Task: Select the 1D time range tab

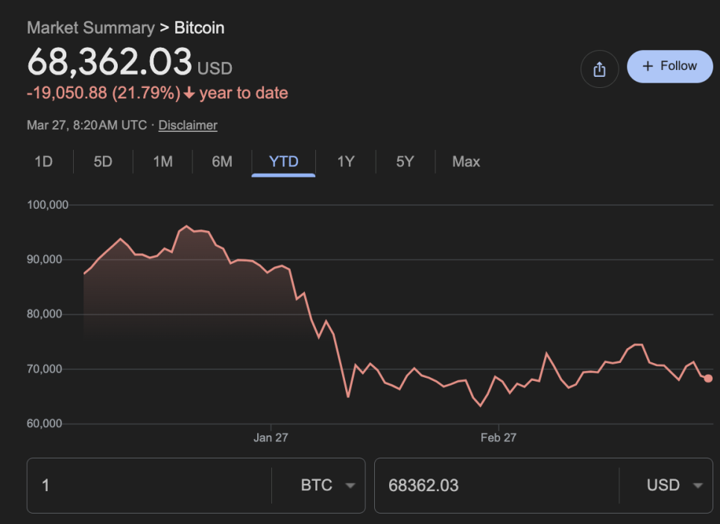Action: click(x=43, y=162)
